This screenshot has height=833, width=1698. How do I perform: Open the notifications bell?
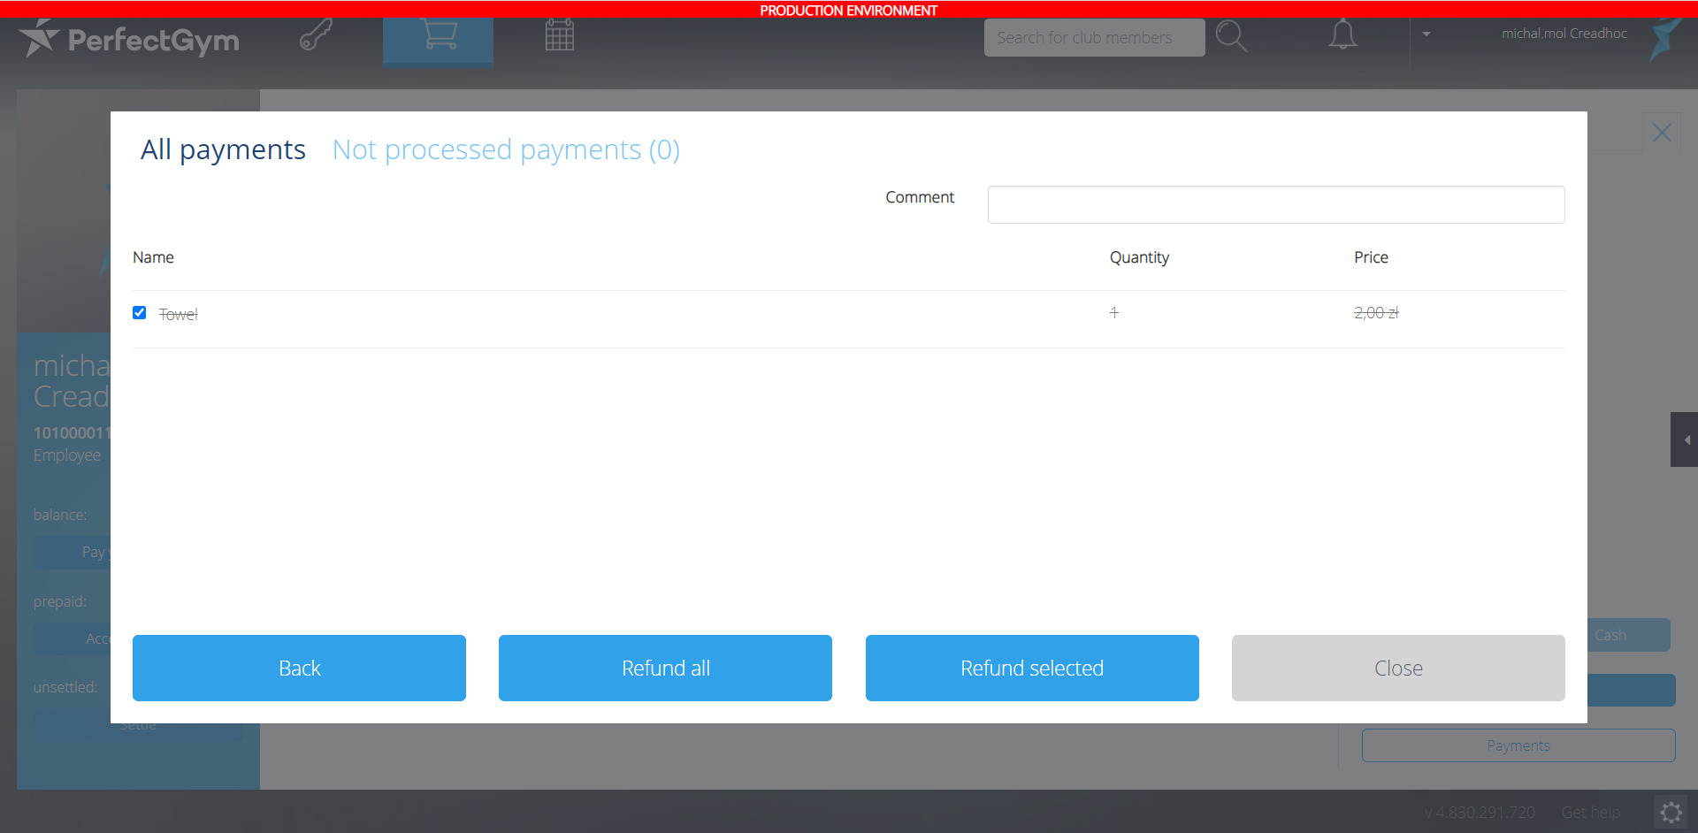pos(1342,35)
